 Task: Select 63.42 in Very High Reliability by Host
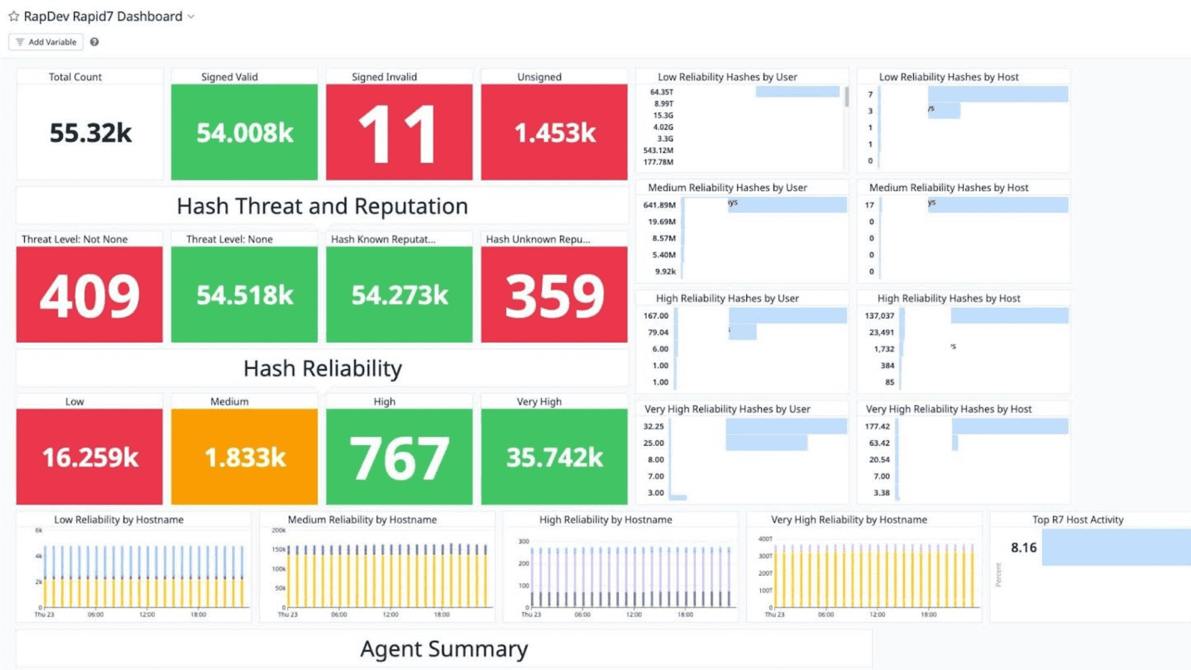click(x=880, y=443)
